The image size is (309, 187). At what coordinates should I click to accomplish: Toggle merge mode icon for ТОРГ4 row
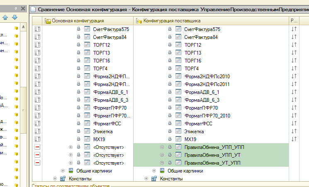pyautogui.click(x=37, y=68)
